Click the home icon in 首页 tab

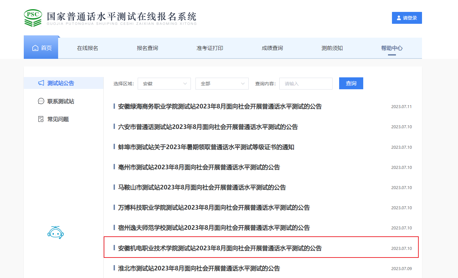click(35, 48)
